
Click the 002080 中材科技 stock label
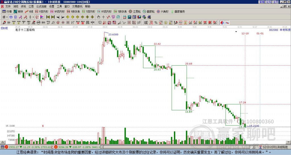click(x=280, y=30)
